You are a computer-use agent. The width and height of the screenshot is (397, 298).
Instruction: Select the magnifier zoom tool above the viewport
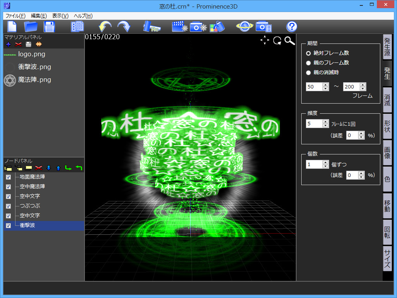290,40
